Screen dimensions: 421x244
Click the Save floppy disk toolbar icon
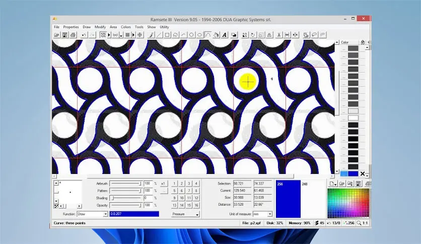click(64, 35)
